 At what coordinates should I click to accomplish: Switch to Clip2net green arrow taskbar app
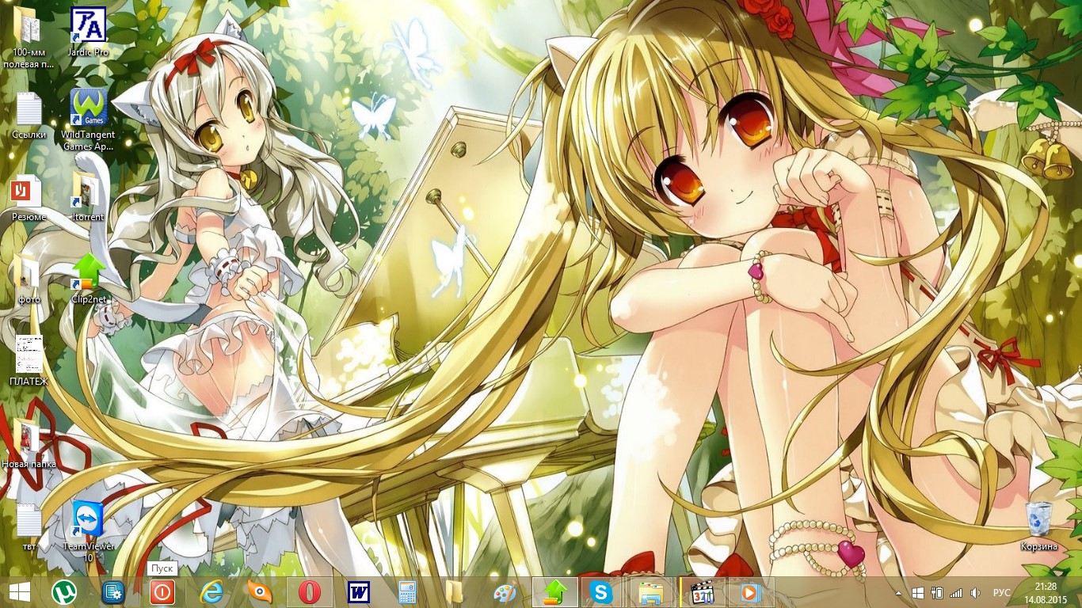554,592
